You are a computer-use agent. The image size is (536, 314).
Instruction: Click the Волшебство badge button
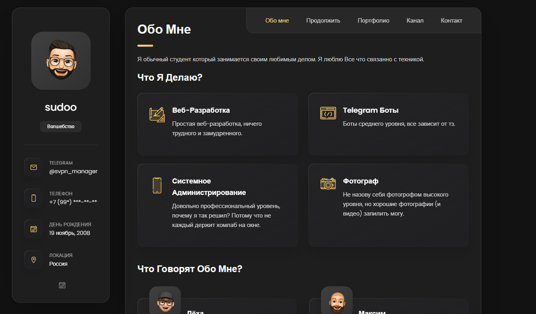click(x=61, y=127)
